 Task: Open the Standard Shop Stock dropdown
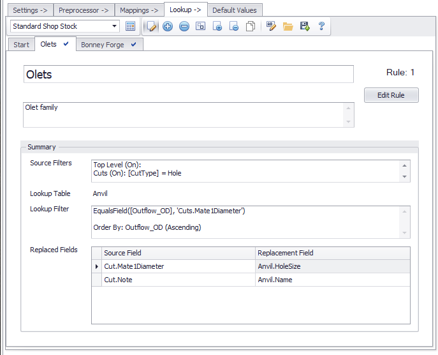(x=114, y=26)
